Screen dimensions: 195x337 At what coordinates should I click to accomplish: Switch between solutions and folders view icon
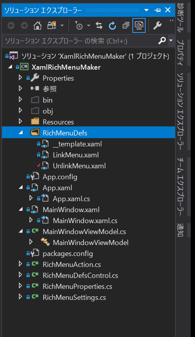click(52, 25)
